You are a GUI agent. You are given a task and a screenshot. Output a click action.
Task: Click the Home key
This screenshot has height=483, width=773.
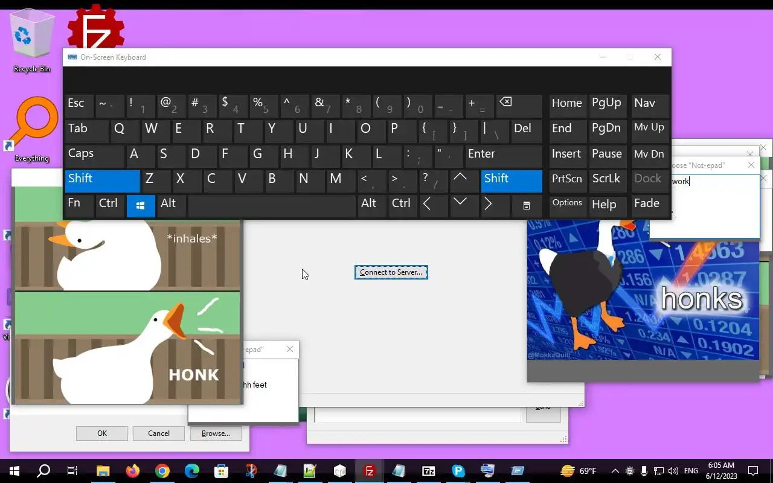pyautogui.click(x=567, y=105)
